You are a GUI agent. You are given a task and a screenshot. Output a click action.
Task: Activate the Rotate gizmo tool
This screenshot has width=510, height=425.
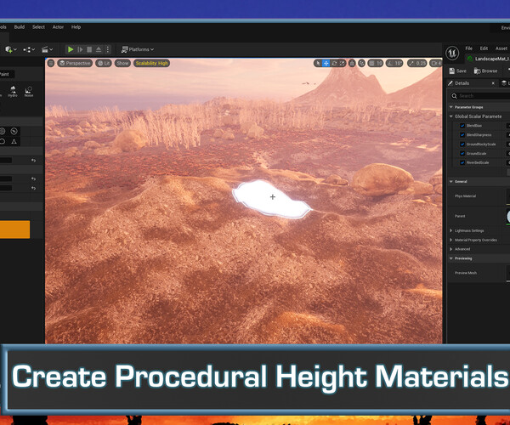[334, 63]
